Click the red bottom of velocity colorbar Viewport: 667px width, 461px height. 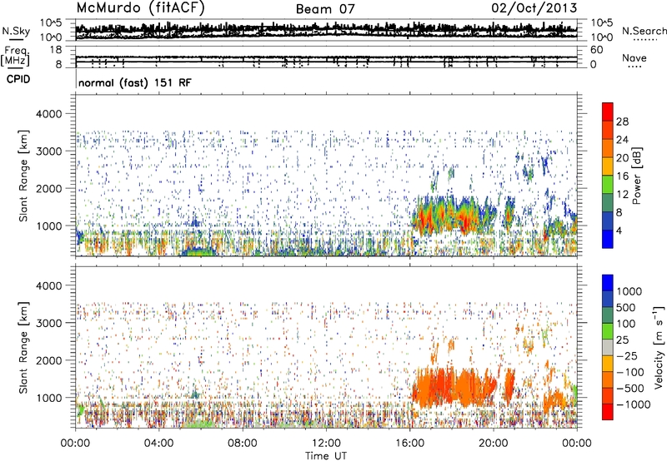pos(608,412)
